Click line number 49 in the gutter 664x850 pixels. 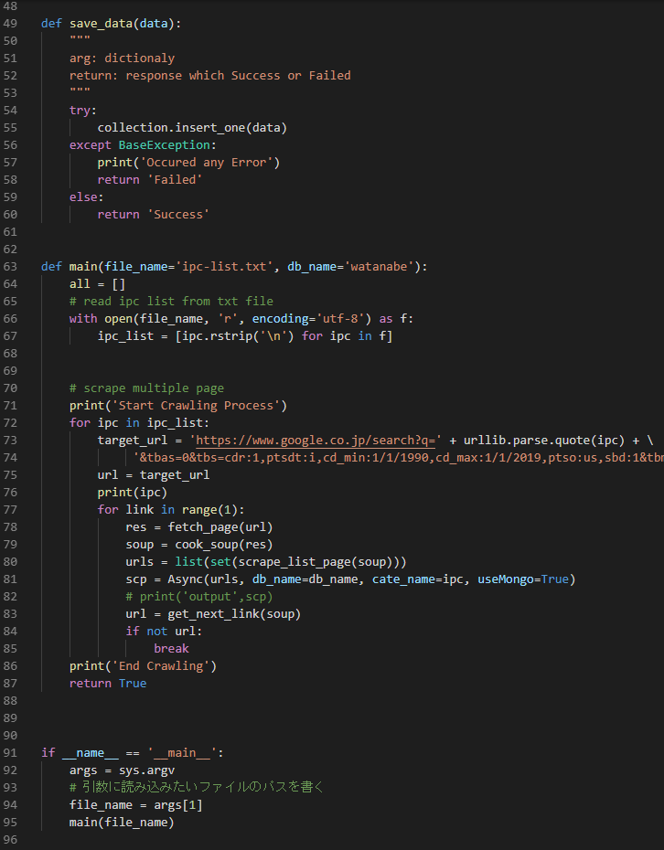pos(10,23)
